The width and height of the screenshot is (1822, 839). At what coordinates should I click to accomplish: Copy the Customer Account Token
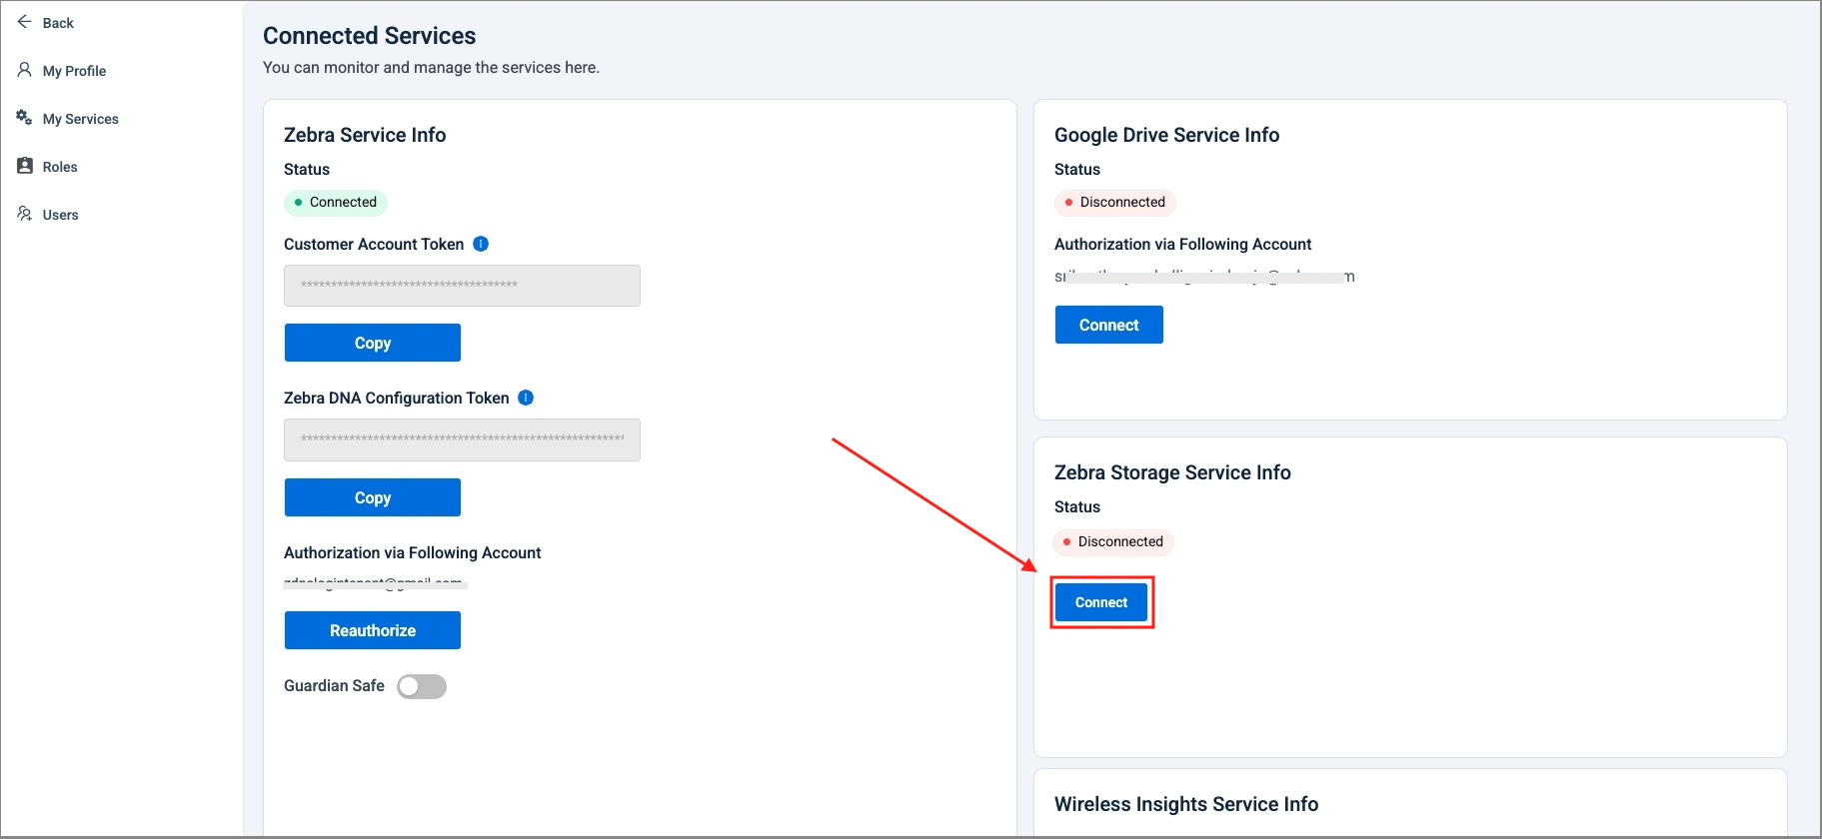tap(372, 343)
